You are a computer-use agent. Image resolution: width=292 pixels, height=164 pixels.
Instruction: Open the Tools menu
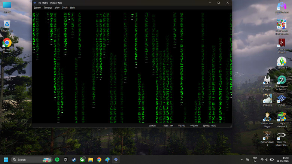tap(65, 7)
